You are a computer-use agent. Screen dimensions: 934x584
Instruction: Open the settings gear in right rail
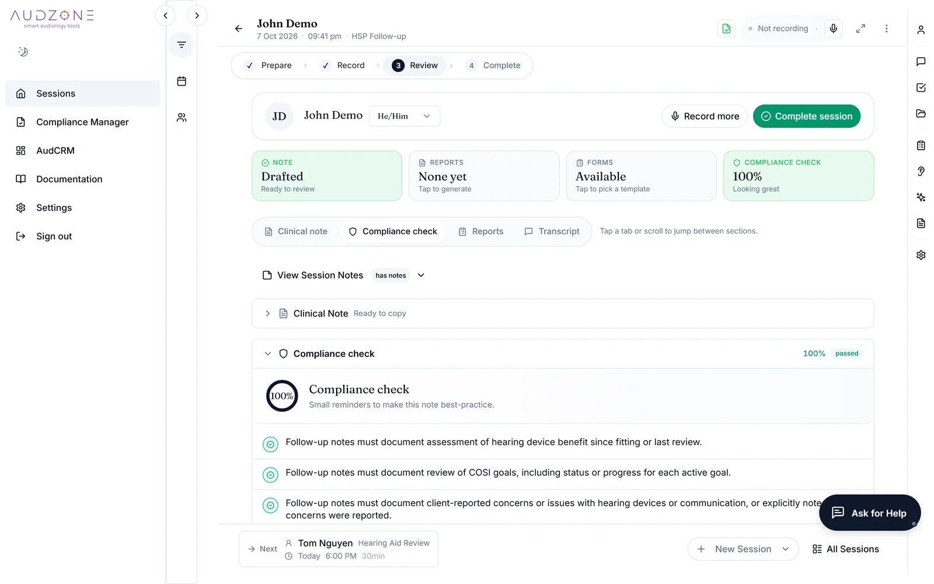[x=921, y=255]
